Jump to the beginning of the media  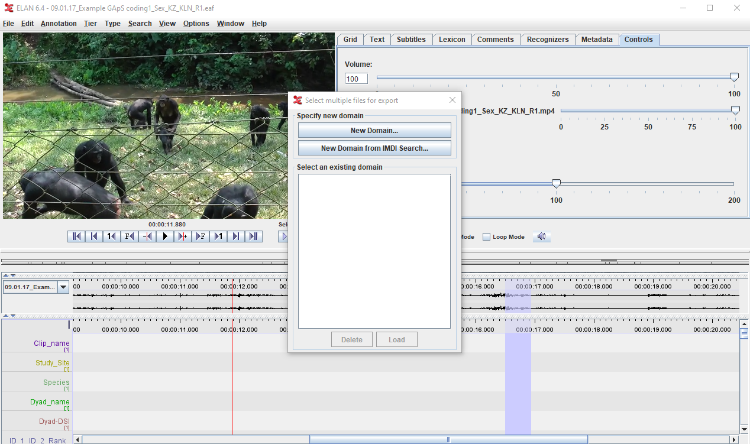[x=76, y=236]
